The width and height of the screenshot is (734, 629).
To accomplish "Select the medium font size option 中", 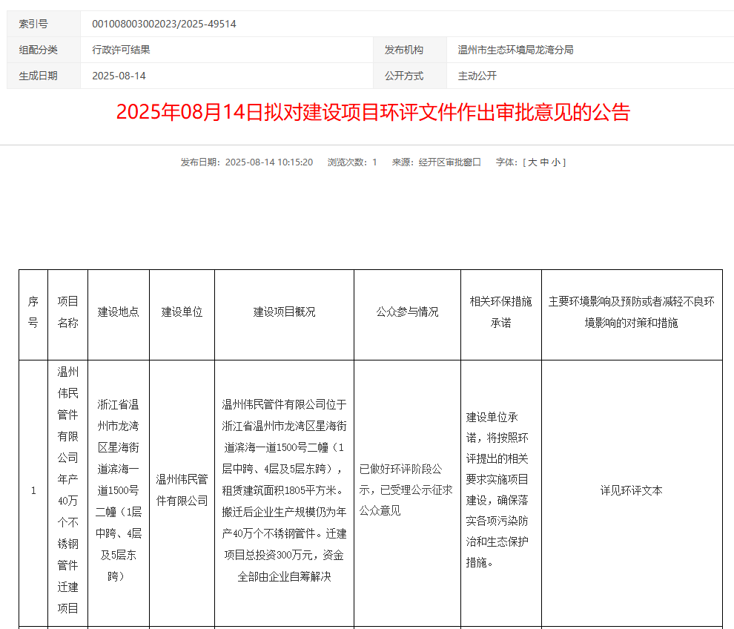I will coord(544,162).
